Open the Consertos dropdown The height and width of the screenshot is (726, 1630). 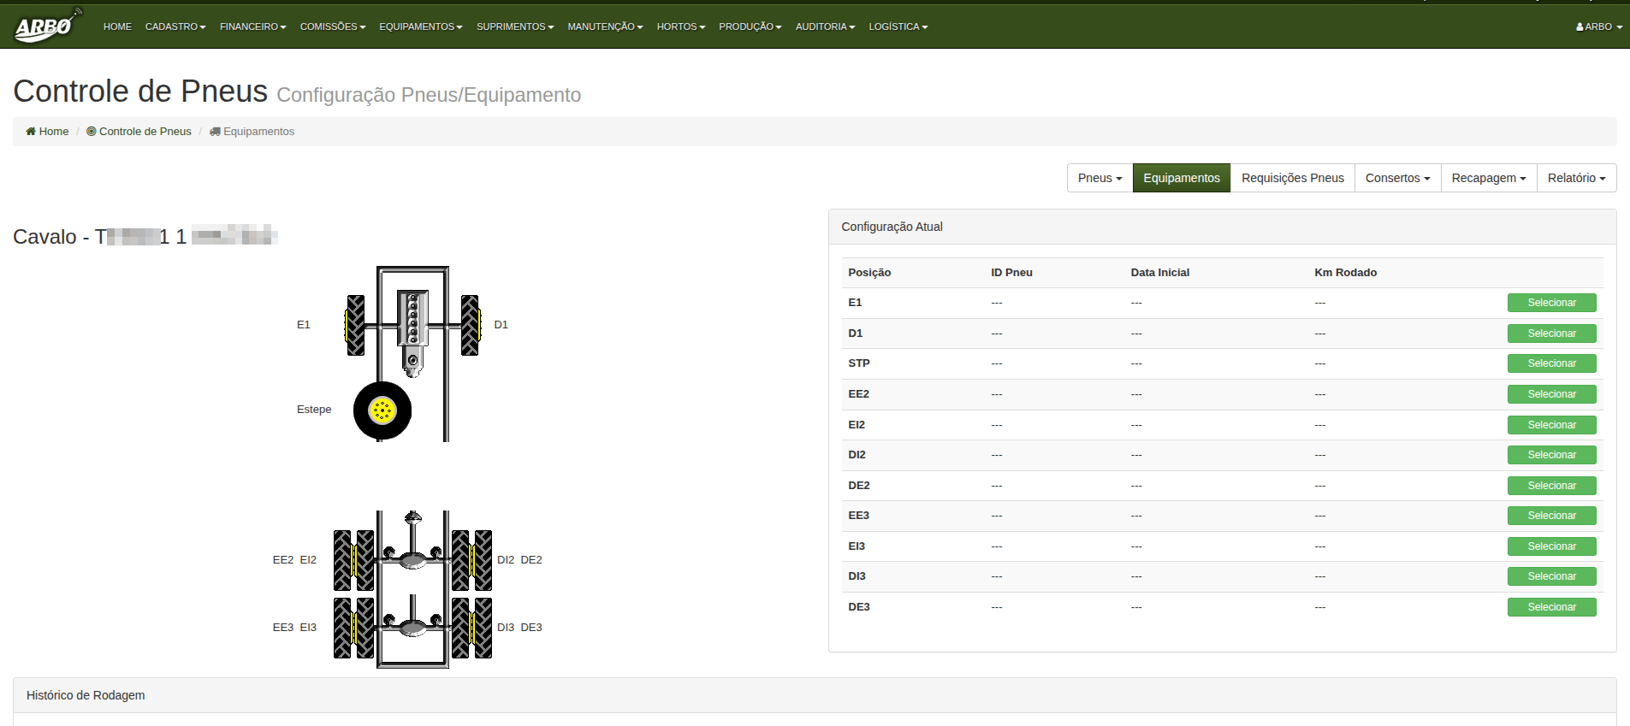click(x=1397, y=178)
